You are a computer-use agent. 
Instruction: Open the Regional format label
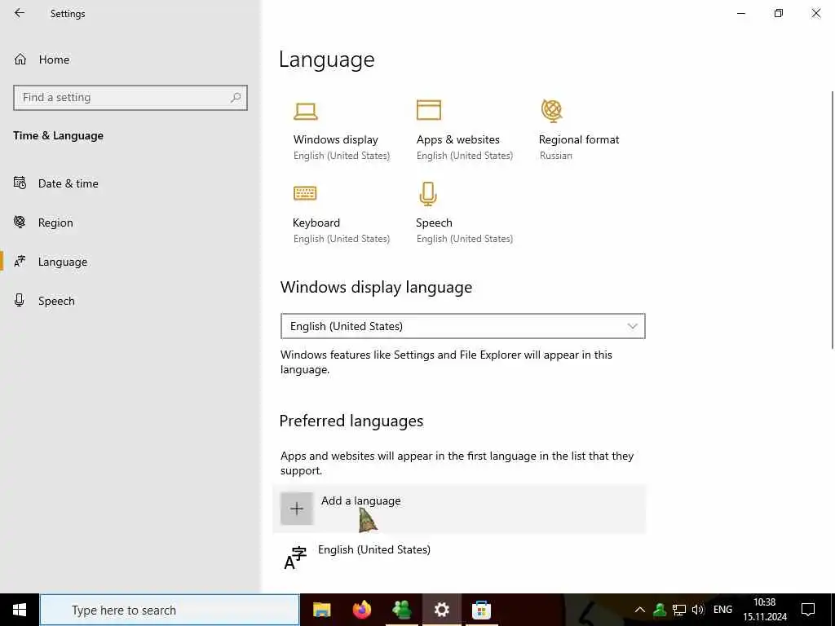click(579, 139)
